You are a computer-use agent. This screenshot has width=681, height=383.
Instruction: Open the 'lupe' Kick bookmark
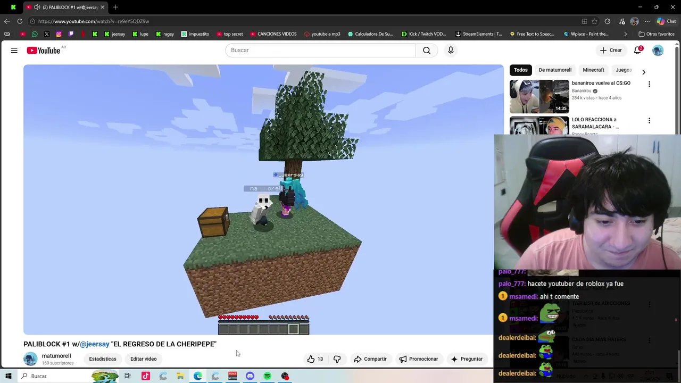pyautogui.click(x=140, y=34)
